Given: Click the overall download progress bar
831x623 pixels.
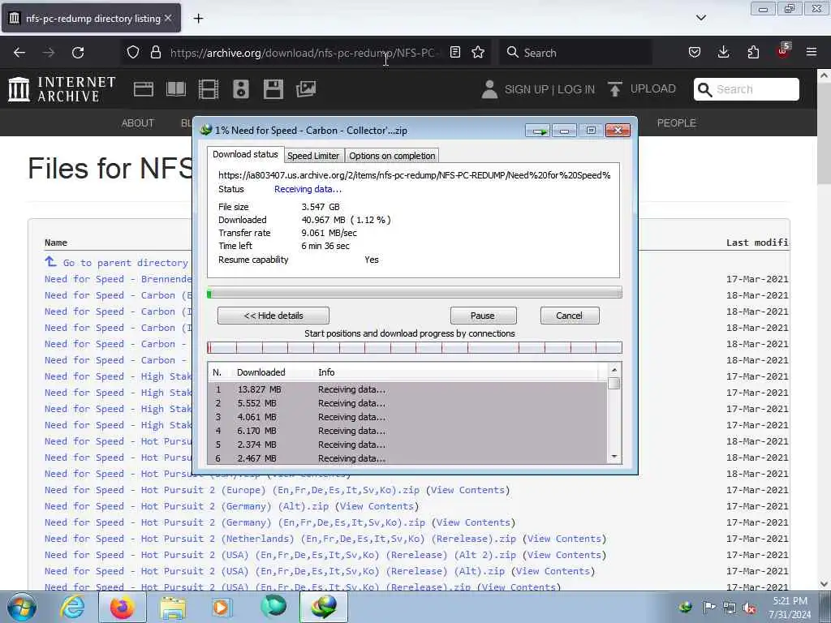Looking at the screenshot, I should pyautogui.click(x=415, y=293).
